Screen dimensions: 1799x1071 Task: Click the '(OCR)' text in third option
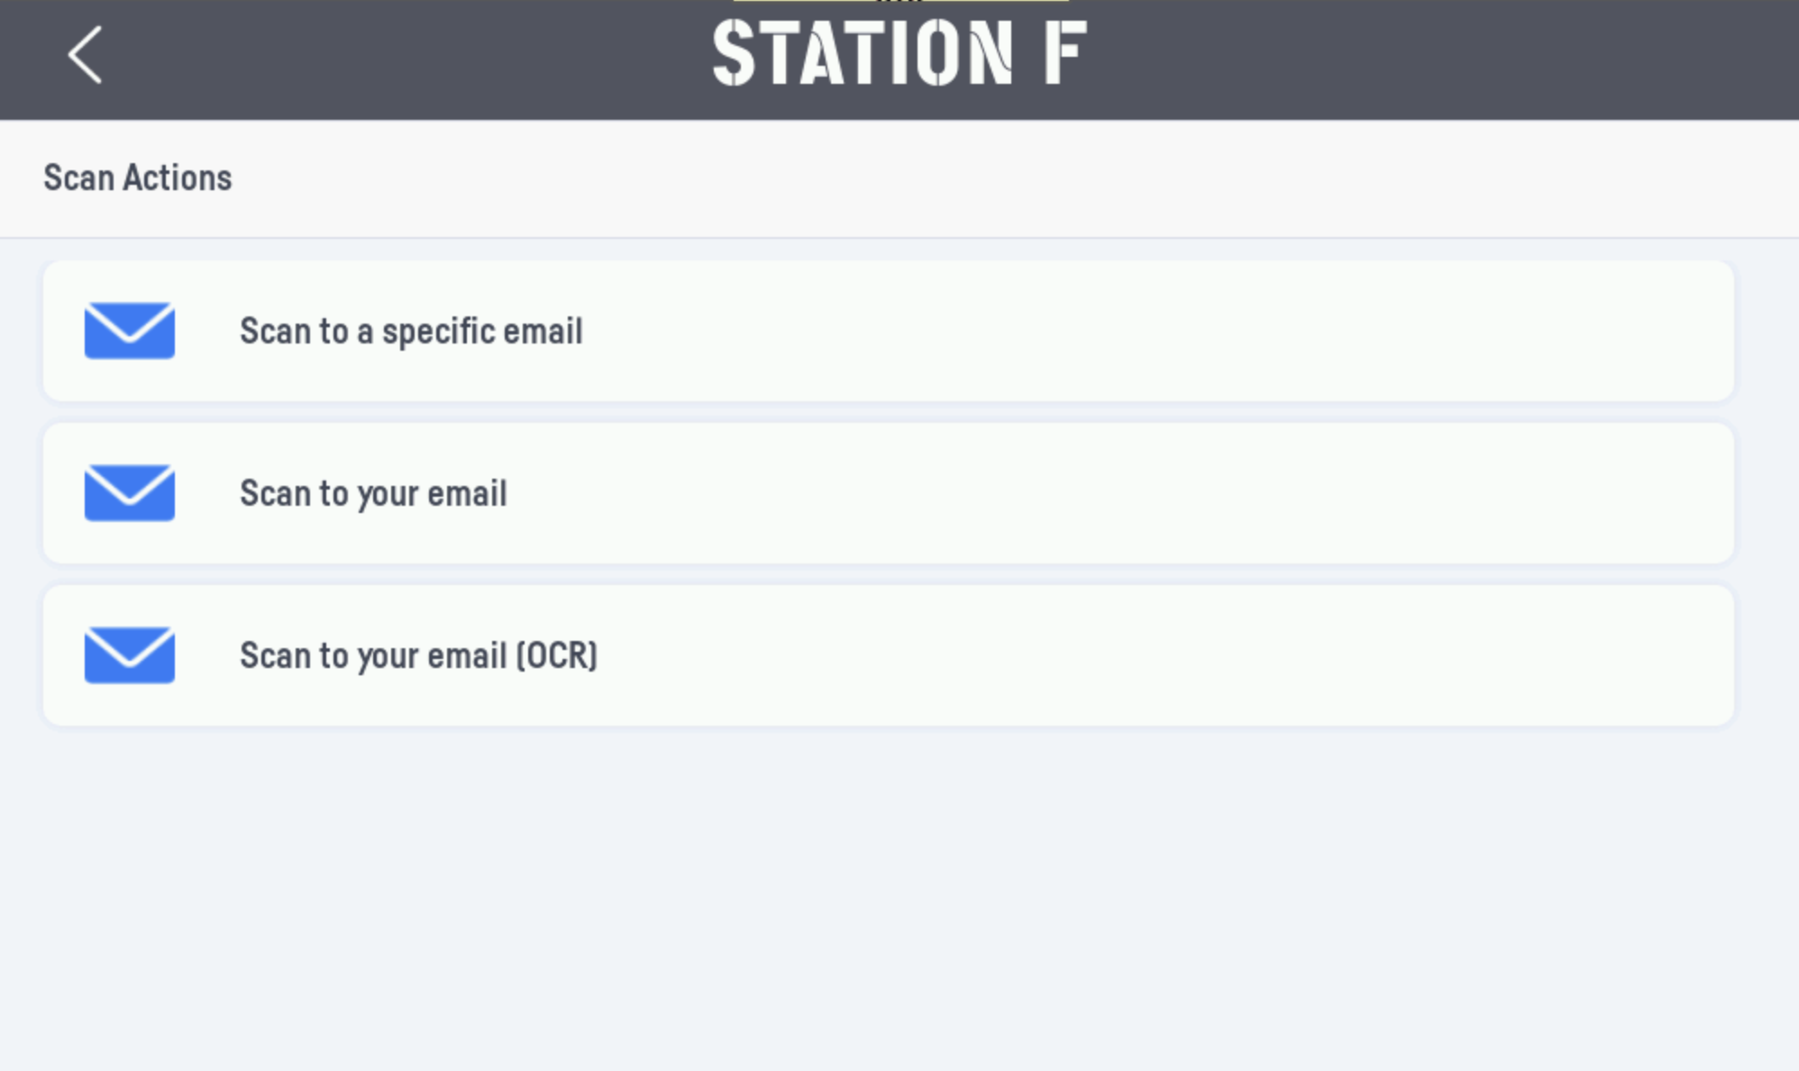tap(556, 655)
